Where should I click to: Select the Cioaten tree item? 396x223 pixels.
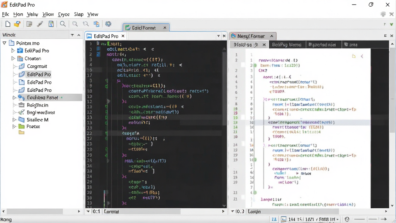click(x=32, y=58)
